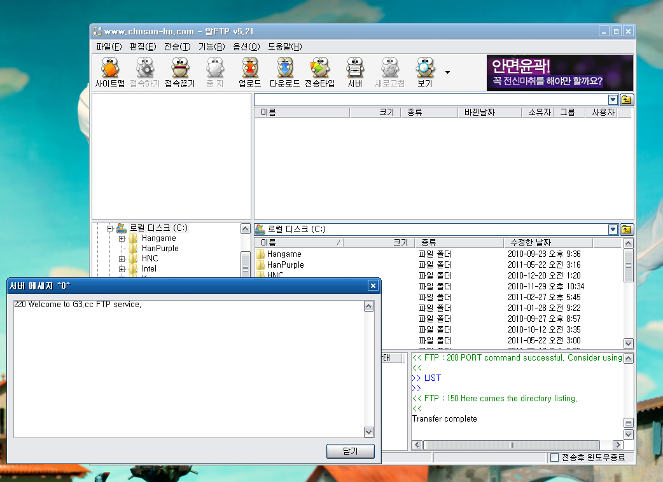
Task: Select HanPurple in the folder tree
Action: tap(160, 249)
